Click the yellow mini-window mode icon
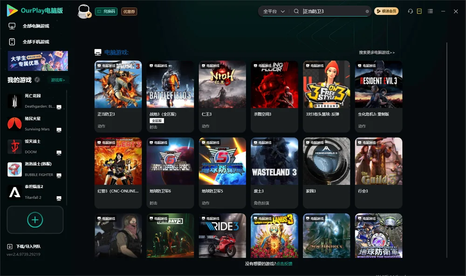This screenshot has width=466, height=276. click(419, 11)
